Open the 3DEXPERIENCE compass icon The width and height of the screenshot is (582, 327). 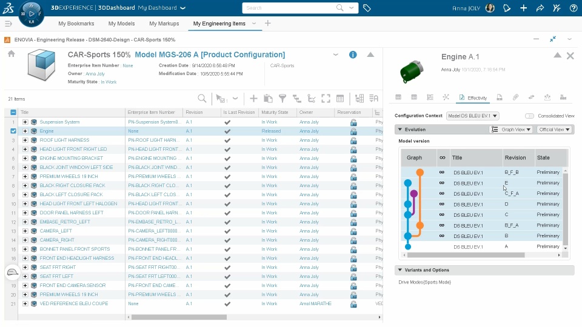click(31, 14)
